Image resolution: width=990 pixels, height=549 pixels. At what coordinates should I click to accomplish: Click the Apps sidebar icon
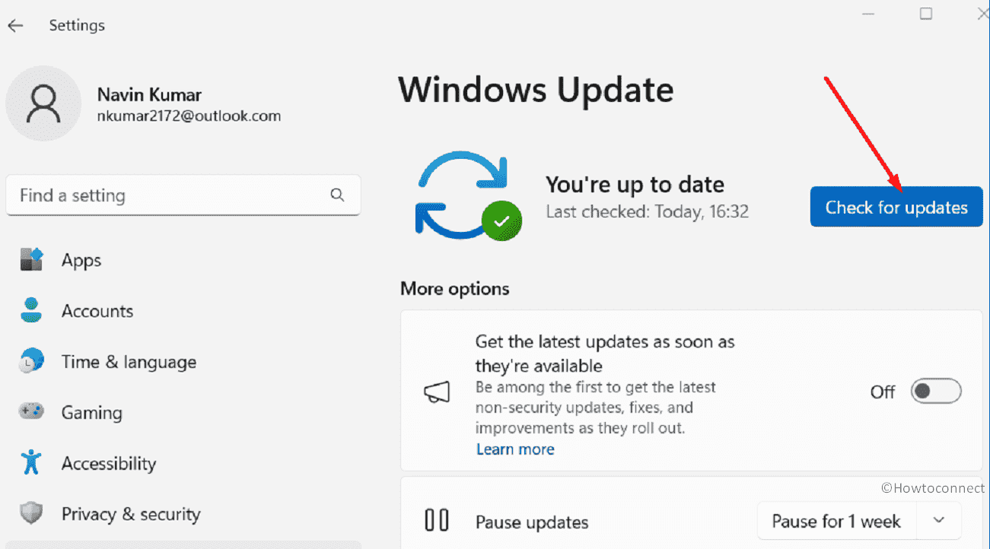point(31,260)
